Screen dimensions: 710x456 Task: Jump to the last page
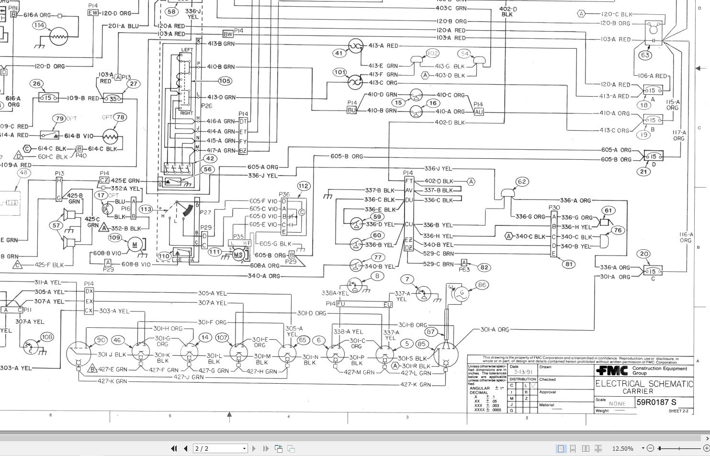point(266,448)
